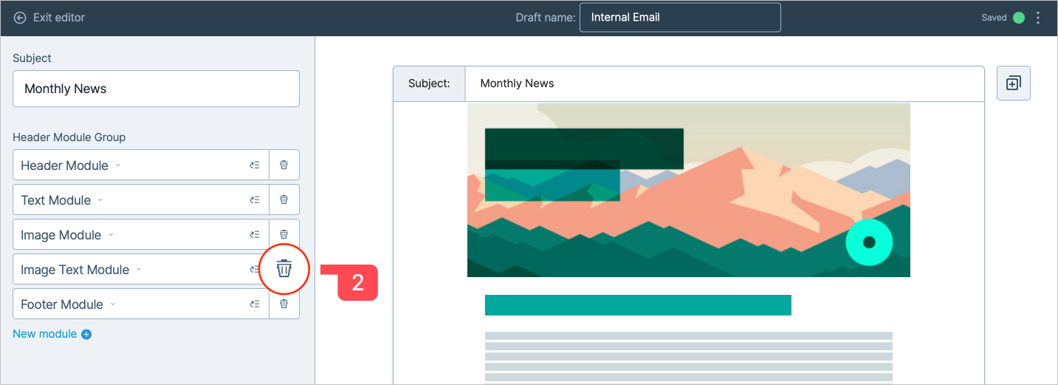Click the grey body text placeholder lines
Viewport: 1058px width, 385px height.
click(x=689, y=358)
